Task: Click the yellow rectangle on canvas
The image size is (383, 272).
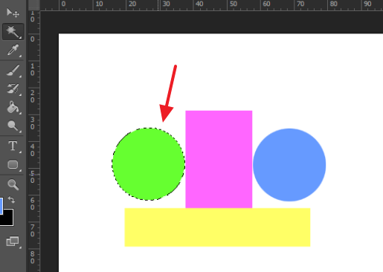Action: [x=217, y=227]
